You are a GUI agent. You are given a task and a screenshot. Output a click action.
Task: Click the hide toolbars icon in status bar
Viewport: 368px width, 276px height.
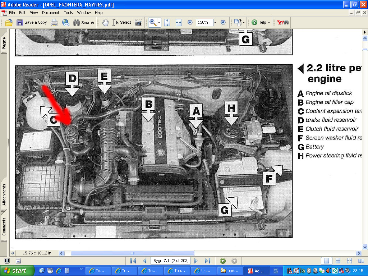click(18, 261)
